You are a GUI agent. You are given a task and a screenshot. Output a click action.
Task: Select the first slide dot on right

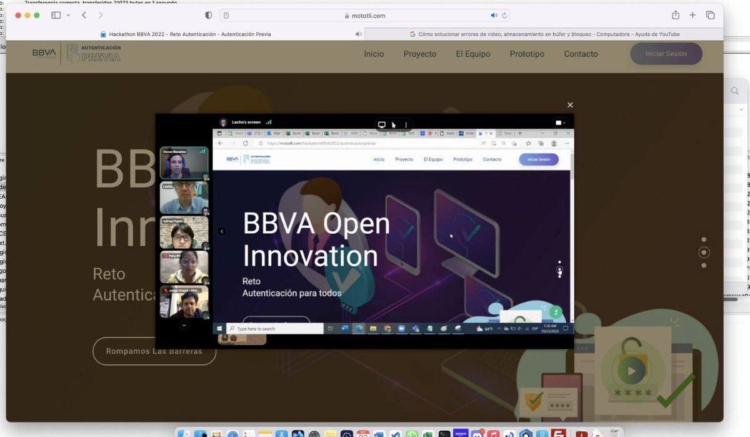704,239
